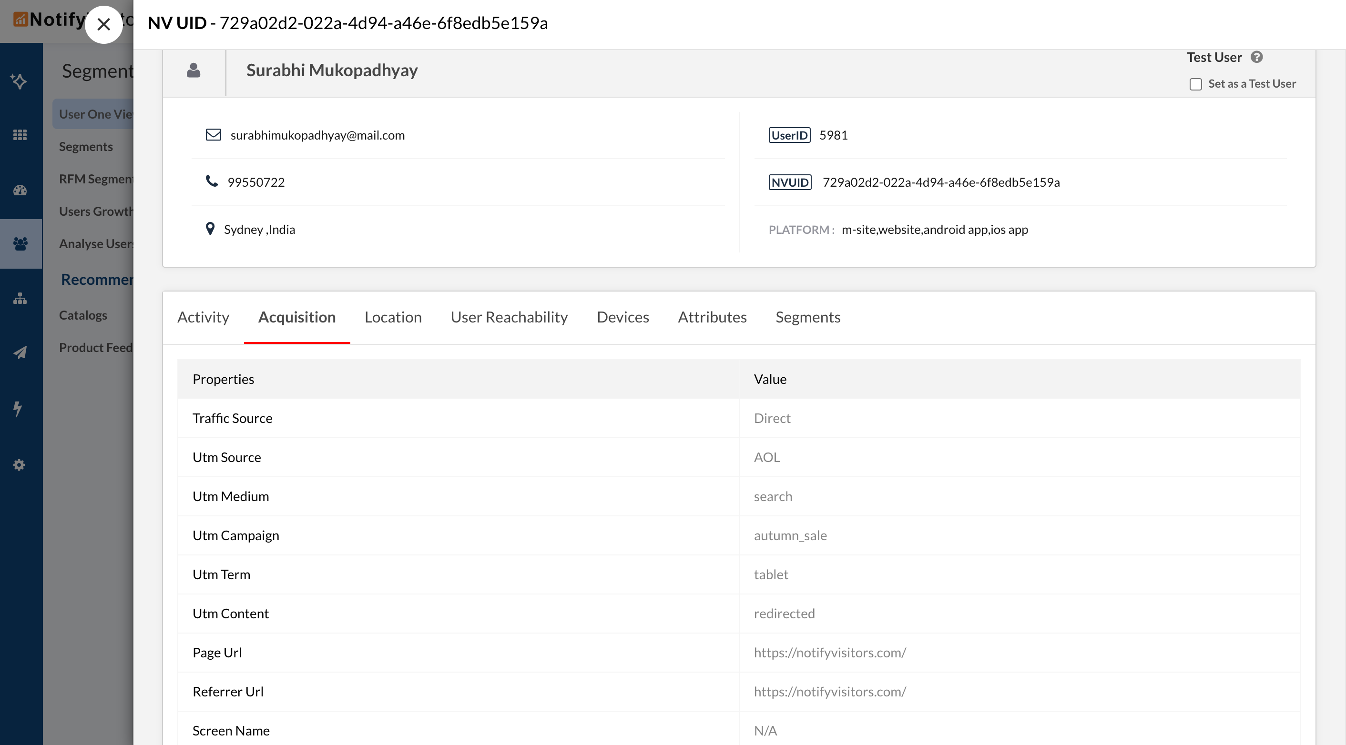Click the sparkle icon in sidebar
The height and width of the screenshot is (745, 1346).
(x=20, y=81)
